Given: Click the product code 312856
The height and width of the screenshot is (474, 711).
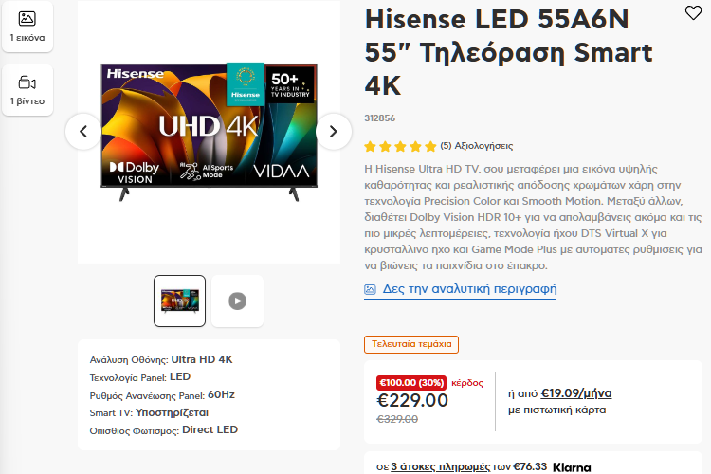Looking at the screenshot, I should [379, 118].
